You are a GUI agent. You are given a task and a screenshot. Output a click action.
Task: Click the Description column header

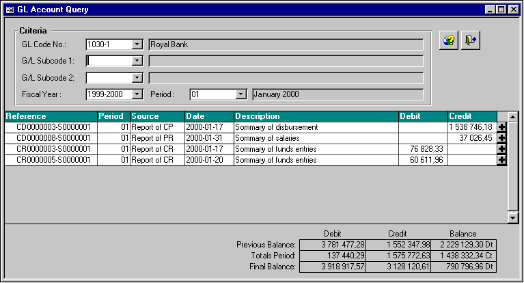coord(316,116)
